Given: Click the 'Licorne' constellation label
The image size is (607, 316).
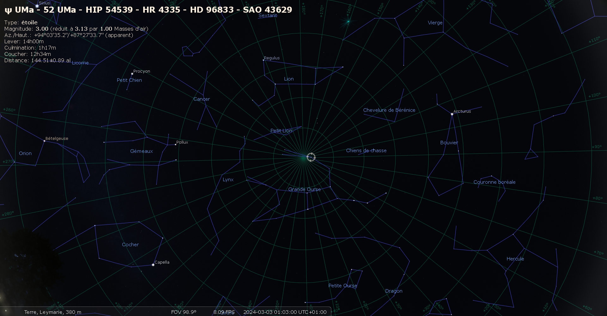Looking at the screenshot, I should click(x=80, y=63).
